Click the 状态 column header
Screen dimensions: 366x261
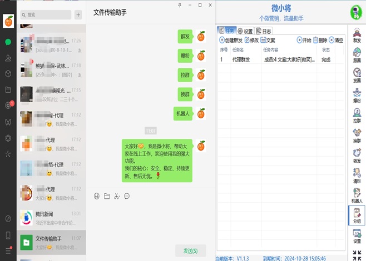point(326,50)
